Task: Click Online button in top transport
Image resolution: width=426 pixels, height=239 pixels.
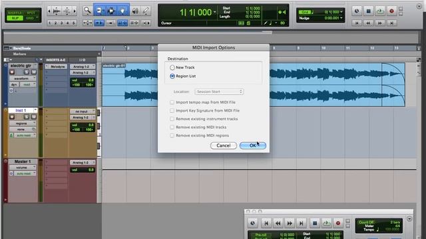Action: (357, 11)
